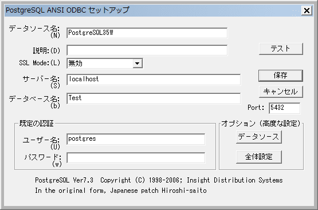Click the 'オプション (高度な設定)' group heading
Screen dimensions: 318x210
click(261, 124)
